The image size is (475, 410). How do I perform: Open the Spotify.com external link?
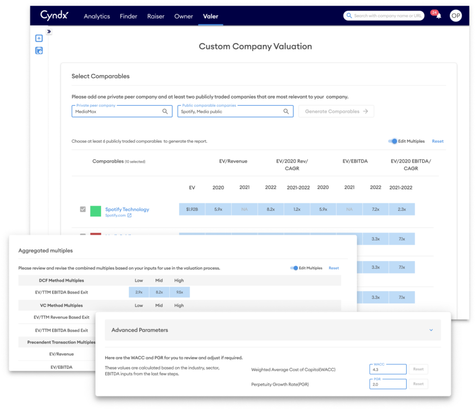click(x=116, y=215)
